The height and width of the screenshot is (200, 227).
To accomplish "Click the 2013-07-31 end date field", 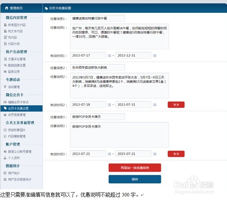I will click(x=133, y=104).
